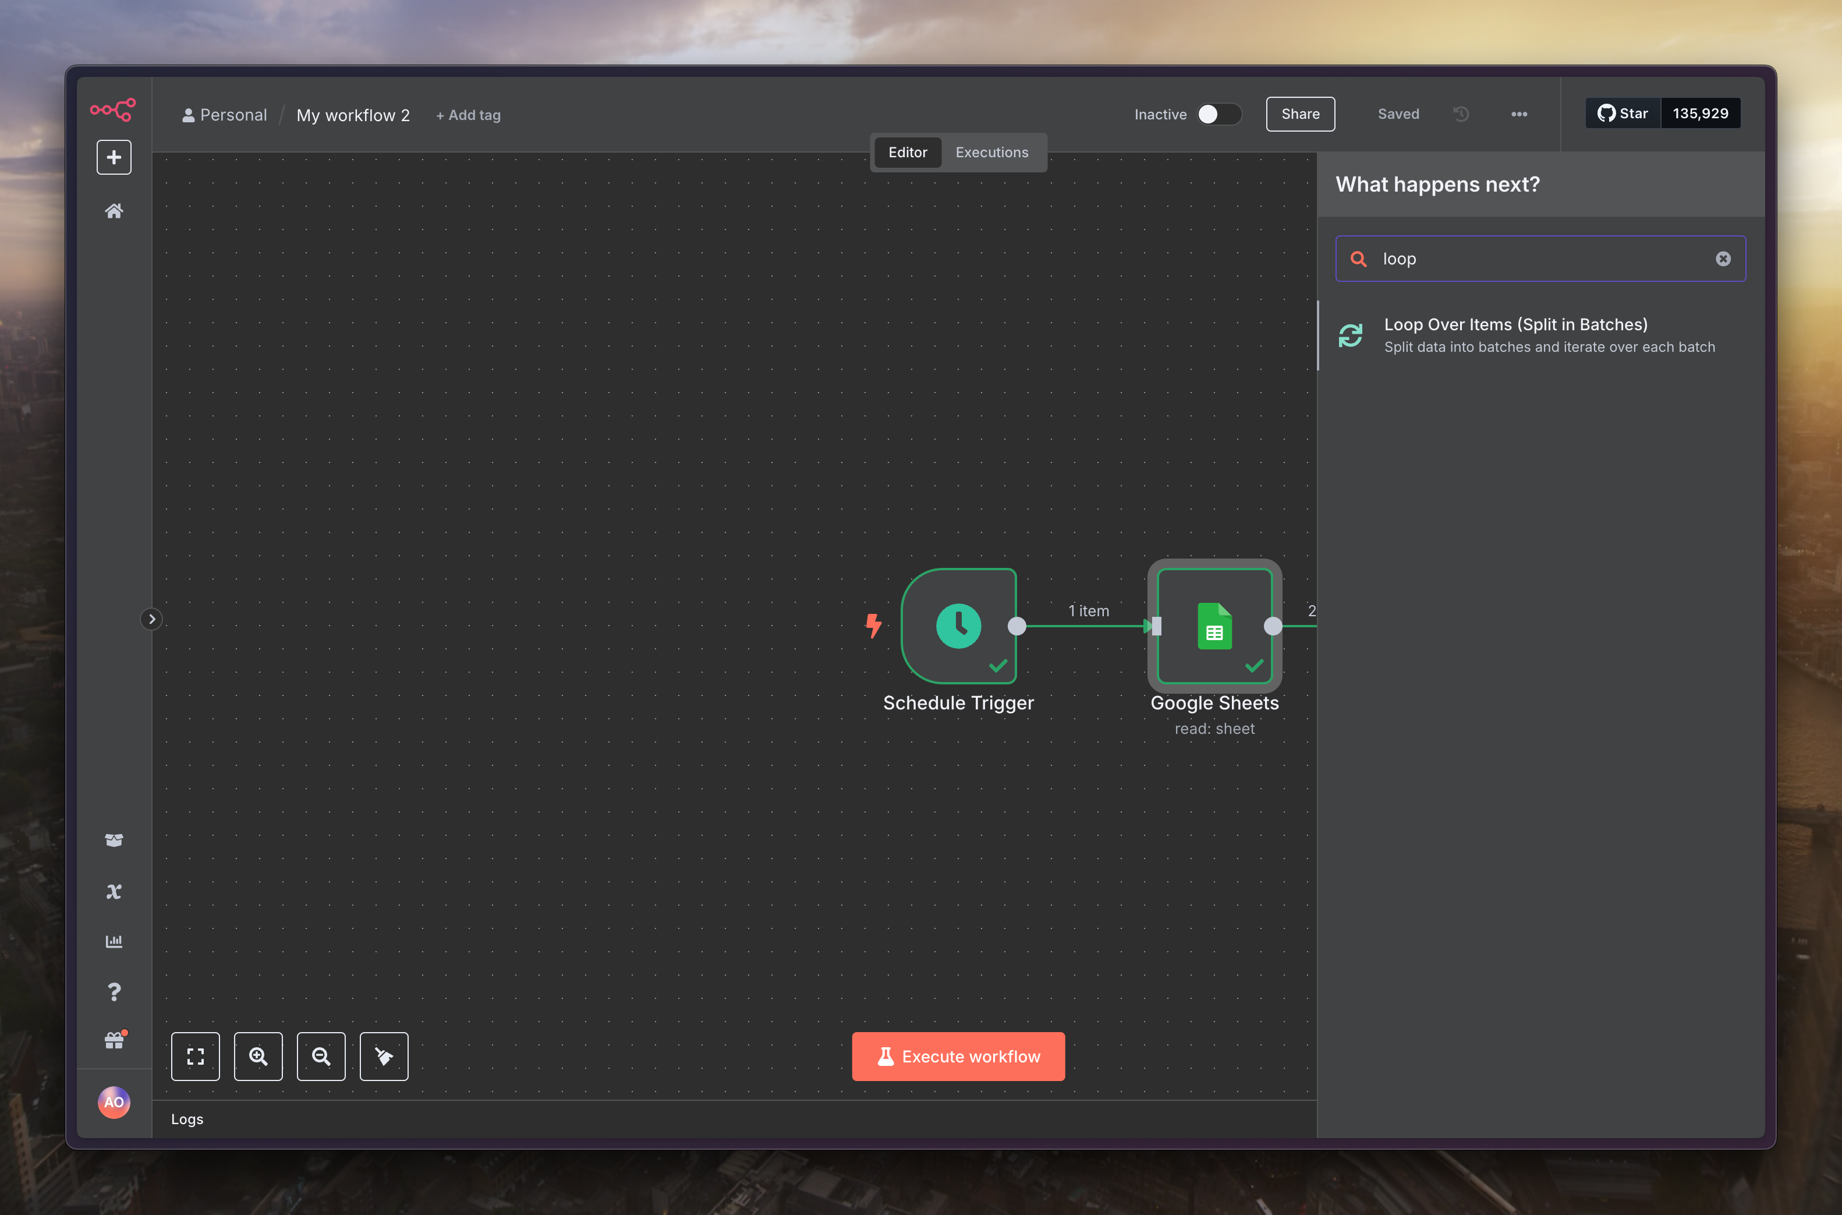
Task: Open the insights chart icon
Action: point(114,941)
